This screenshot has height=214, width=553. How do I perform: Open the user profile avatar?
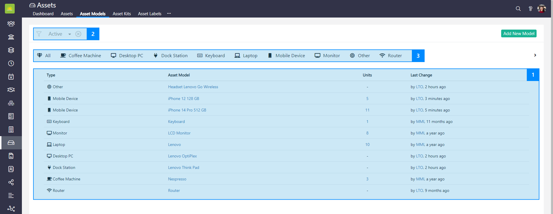(x=541, y=9)
